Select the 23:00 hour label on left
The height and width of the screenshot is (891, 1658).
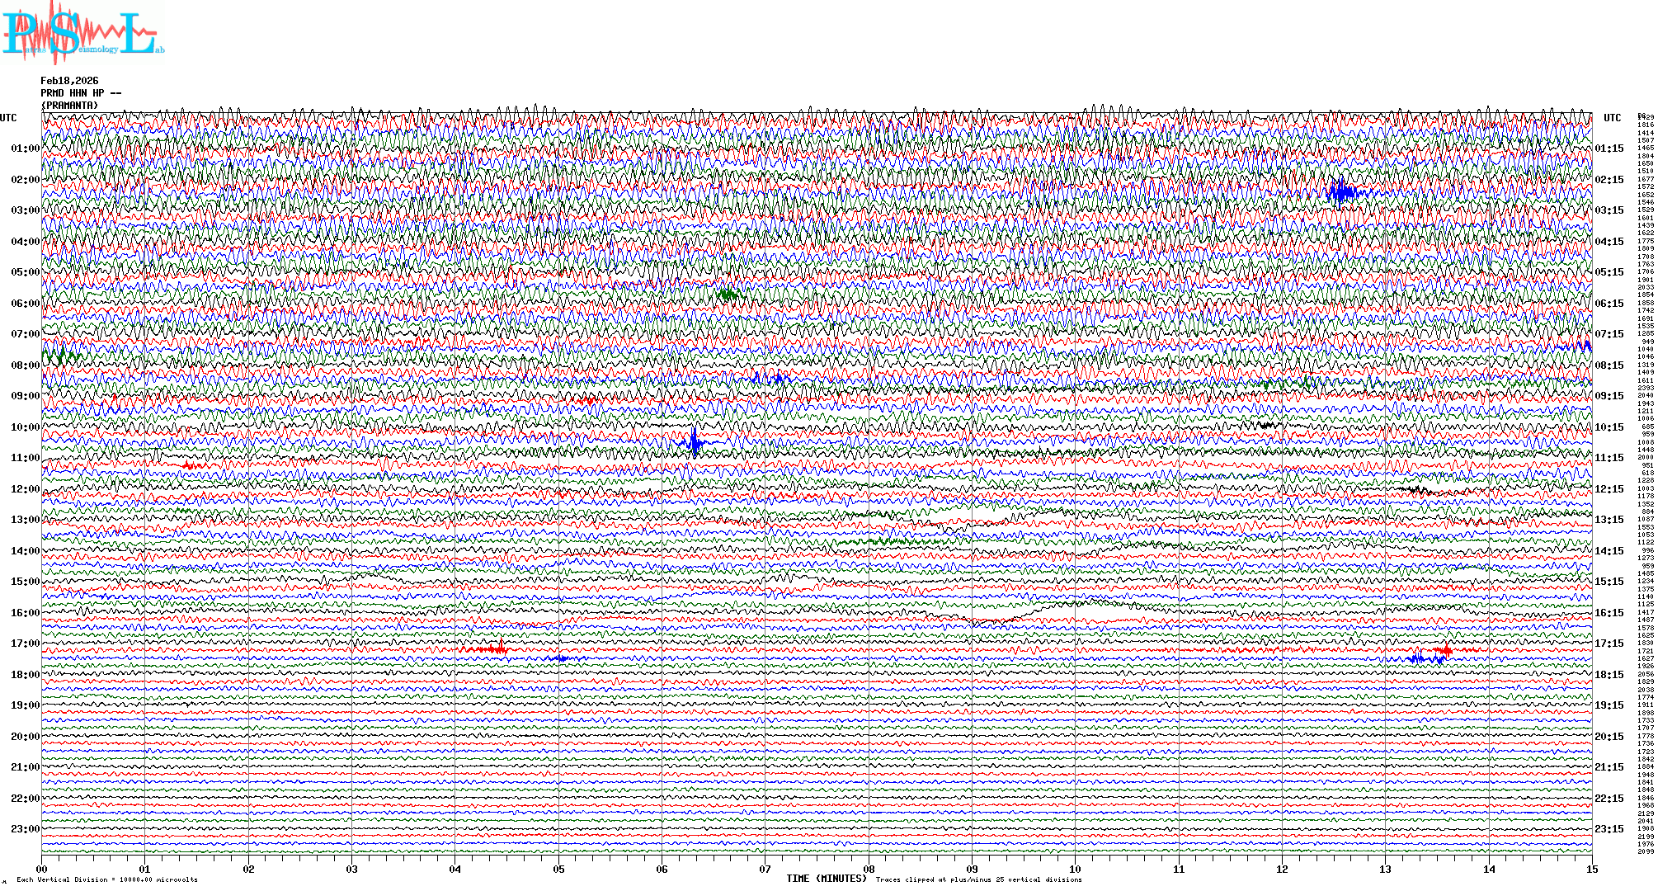click(25, 829)
